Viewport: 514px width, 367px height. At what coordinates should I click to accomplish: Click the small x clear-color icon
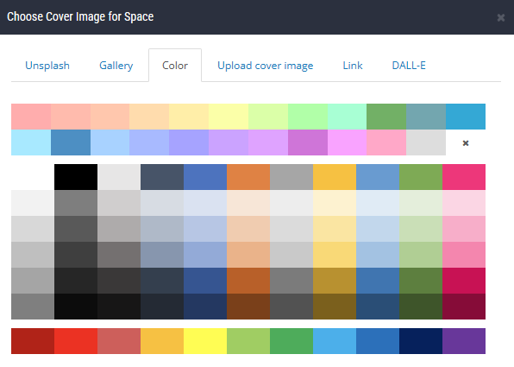(x=466, y=142)
